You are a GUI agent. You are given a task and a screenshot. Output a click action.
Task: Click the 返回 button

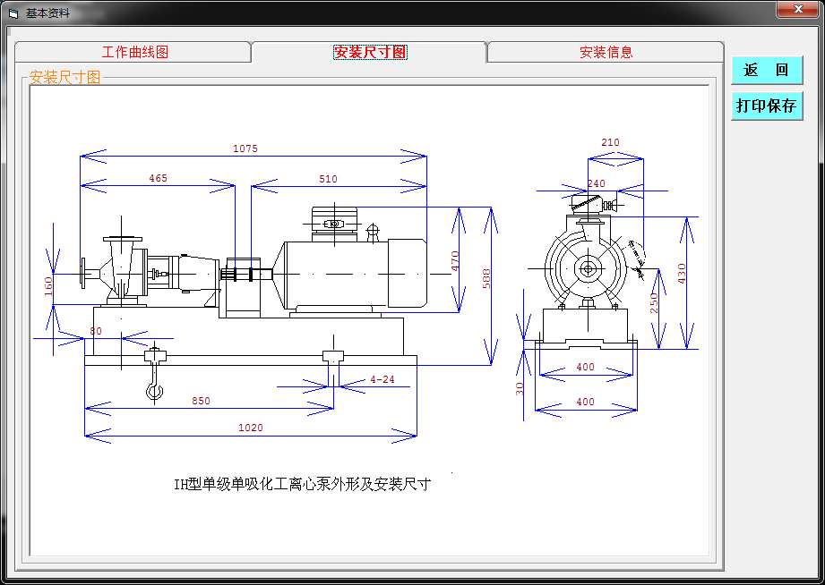coord(767,70)
